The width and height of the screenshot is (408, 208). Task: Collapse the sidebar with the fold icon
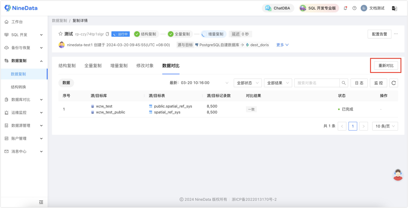coord(41,202)
